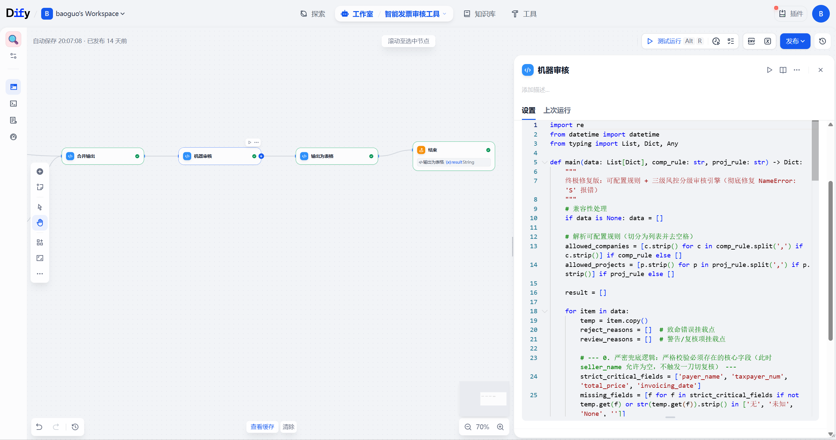Viewport: 836px width, 440px height.
Task: Run this step from the node's floating toolbar
Action: [x=250, y=142]
